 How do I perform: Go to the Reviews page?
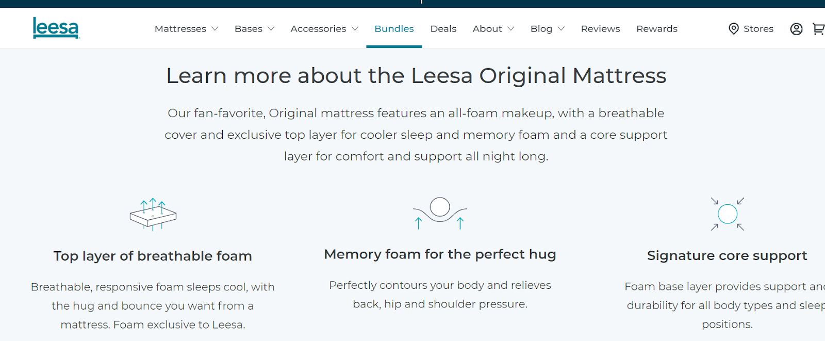coord(600,29)
